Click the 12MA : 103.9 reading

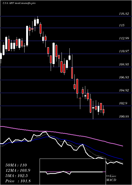point(18,170)
